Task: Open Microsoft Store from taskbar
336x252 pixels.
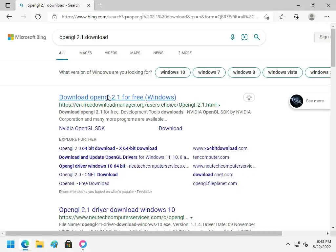Action: [68, 244]
